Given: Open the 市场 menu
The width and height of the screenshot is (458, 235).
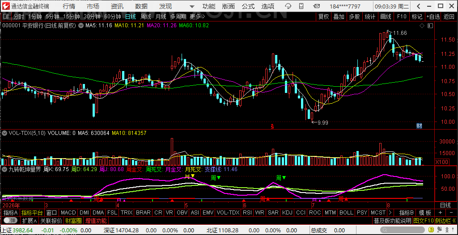Looking at the screenshot, I should click(93, 6).
